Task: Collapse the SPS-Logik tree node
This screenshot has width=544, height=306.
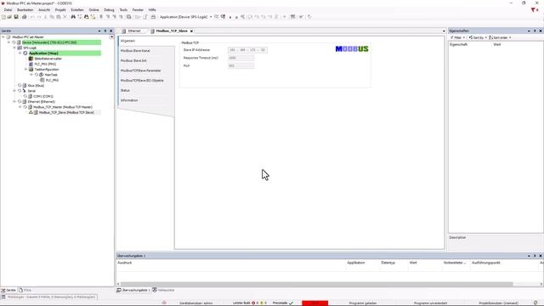Action: tap(14, 48)
